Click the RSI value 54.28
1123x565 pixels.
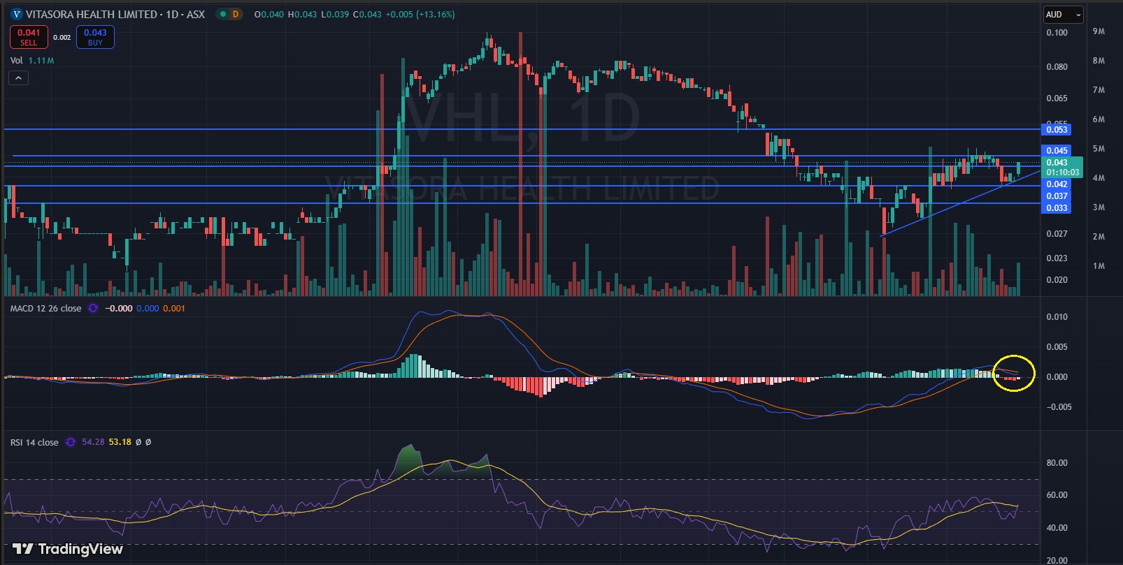pos(93,442)
